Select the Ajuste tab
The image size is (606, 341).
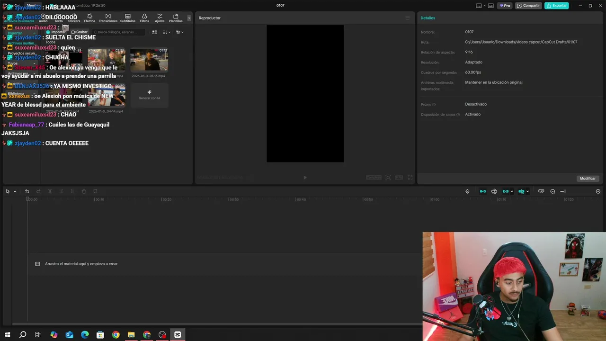coord(160,18)
